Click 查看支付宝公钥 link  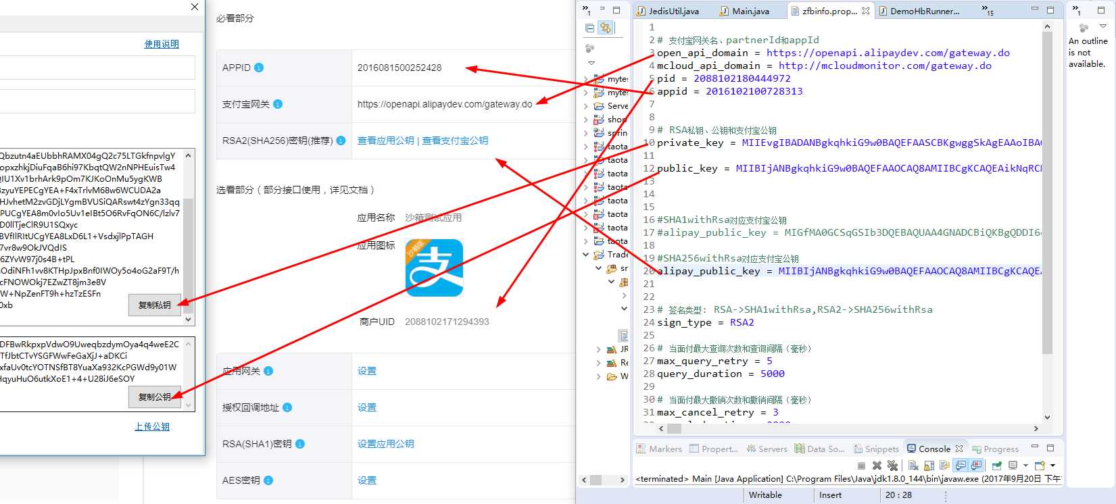click(455, 141)
